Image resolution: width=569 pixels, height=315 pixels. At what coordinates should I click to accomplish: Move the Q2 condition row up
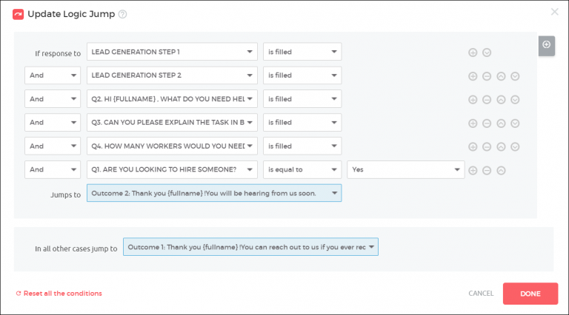tap(501, 100)
